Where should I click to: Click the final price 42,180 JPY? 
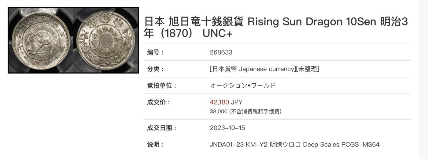coord(226,102)
